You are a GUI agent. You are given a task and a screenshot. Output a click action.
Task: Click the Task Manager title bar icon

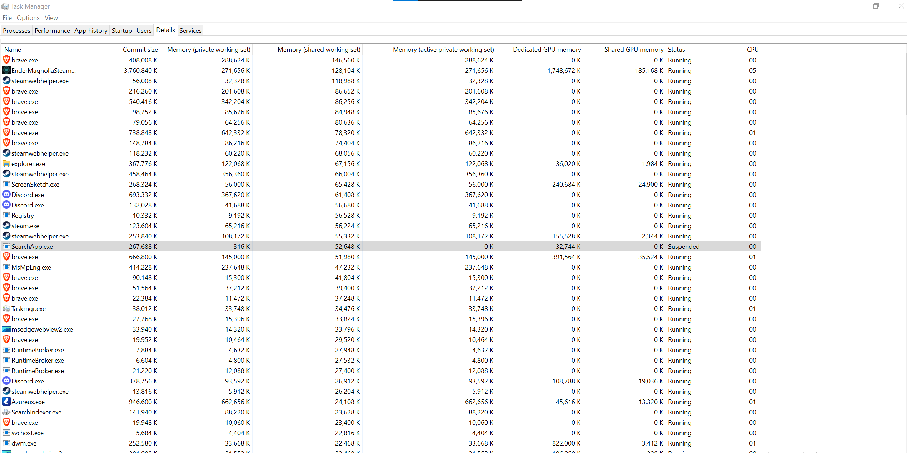[x=5, y=6]
